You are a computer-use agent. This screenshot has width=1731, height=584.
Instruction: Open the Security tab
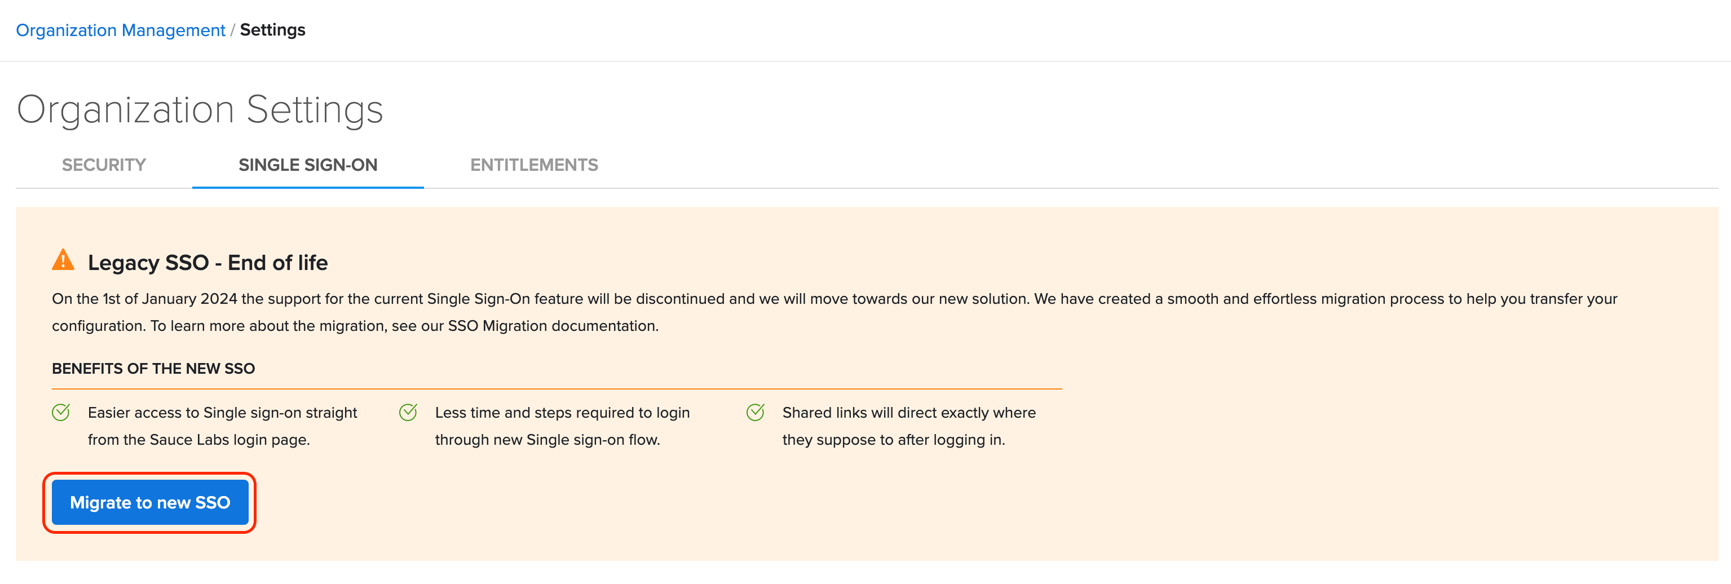point(104,165)
